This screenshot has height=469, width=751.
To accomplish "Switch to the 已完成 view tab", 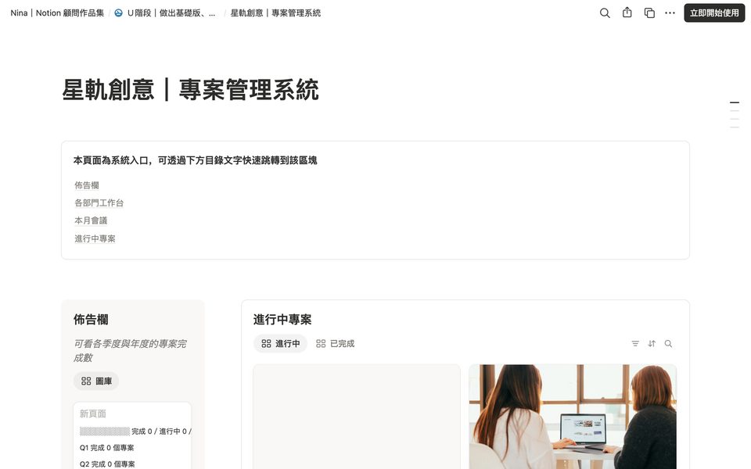I will (x=336, y=344).
